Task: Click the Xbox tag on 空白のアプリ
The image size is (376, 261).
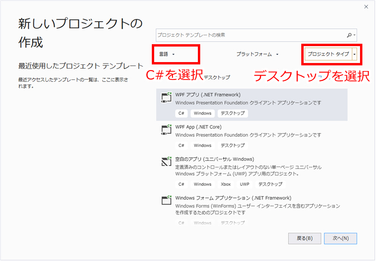Action: [x=226, y=184]
